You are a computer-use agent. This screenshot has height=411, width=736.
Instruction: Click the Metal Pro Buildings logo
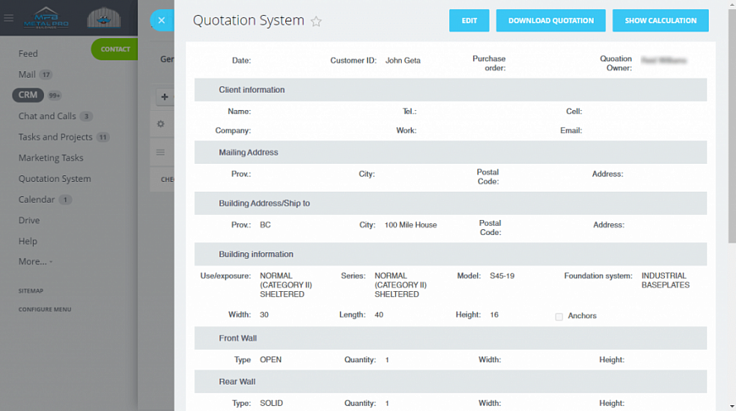(x=49, y=18)
